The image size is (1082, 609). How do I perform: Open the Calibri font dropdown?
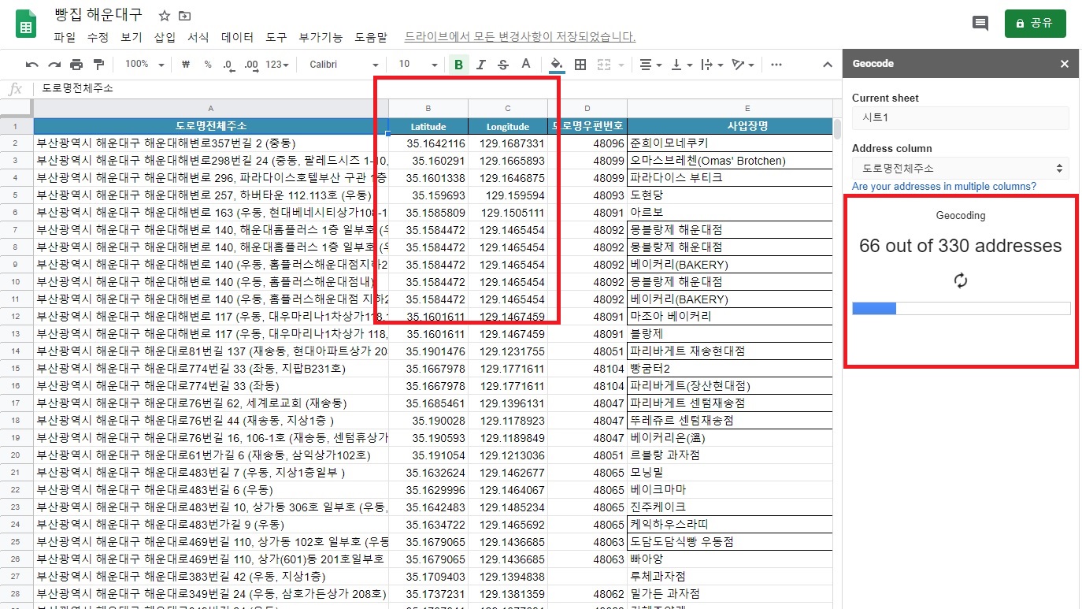[x=344, y=65]
